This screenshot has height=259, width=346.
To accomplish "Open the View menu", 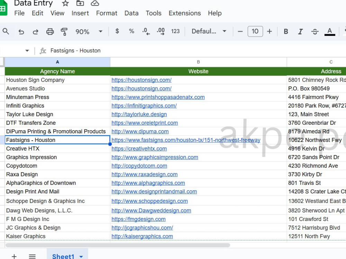I will pos(57,13).
